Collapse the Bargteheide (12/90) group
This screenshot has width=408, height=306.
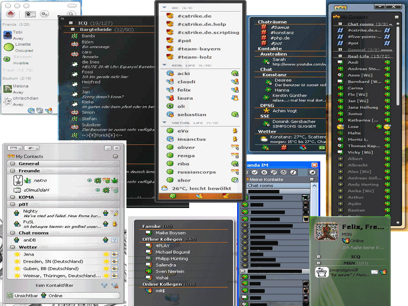coord(73,30)
